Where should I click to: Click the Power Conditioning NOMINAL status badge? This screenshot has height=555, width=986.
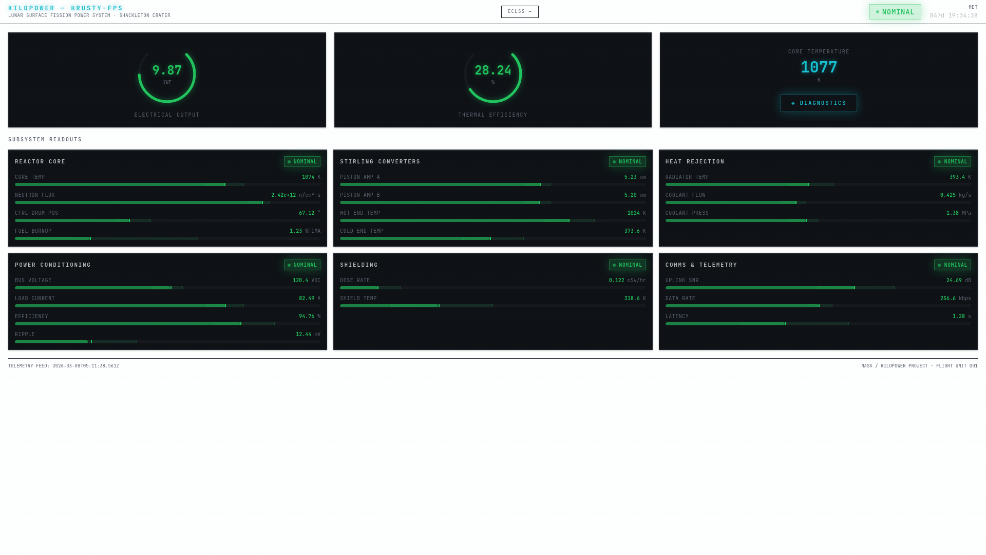pos(302,265)
